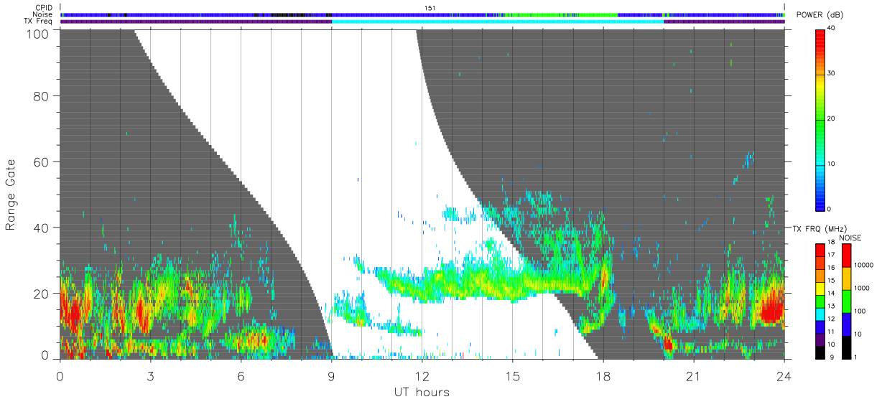The height and width of the screenshot is (407, 882).
Task: Click Range Gate tick label 100
Action: pyautogui.click(x=38, y=33)
